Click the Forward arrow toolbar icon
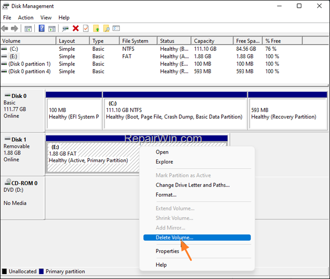 click(15, 28)
